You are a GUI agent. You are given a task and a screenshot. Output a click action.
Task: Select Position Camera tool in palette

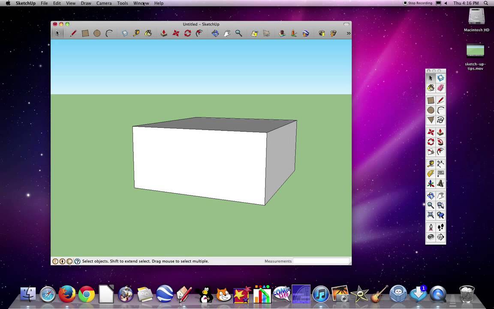click(431, 227)
